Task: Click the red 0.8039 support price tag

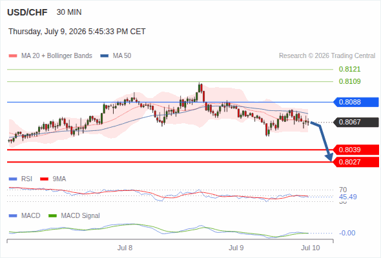Action: tap(356, 150)
